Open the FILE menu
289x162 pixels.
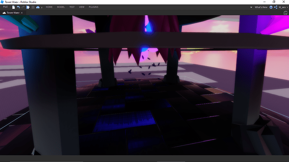click(x=5, y=7)
